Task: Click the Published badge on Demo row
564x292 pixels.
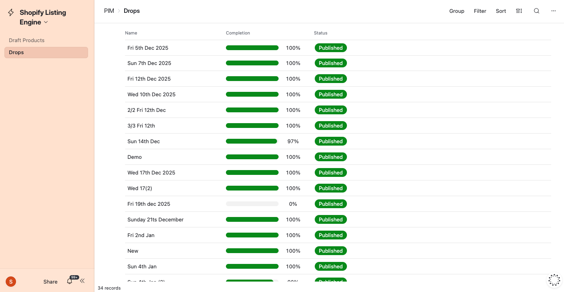Action: click(x=330, y=157)
